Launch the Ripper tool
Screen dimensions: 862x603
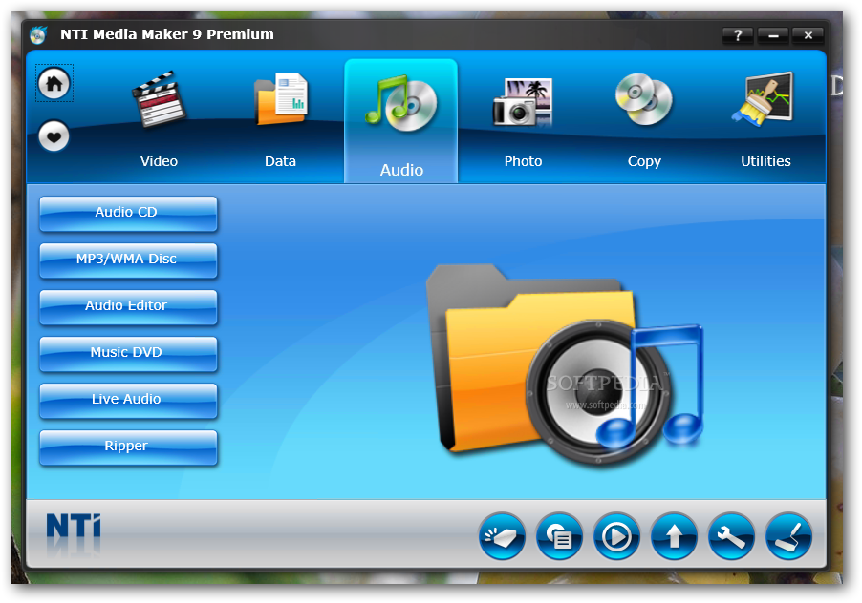click(x=128, y=447)
